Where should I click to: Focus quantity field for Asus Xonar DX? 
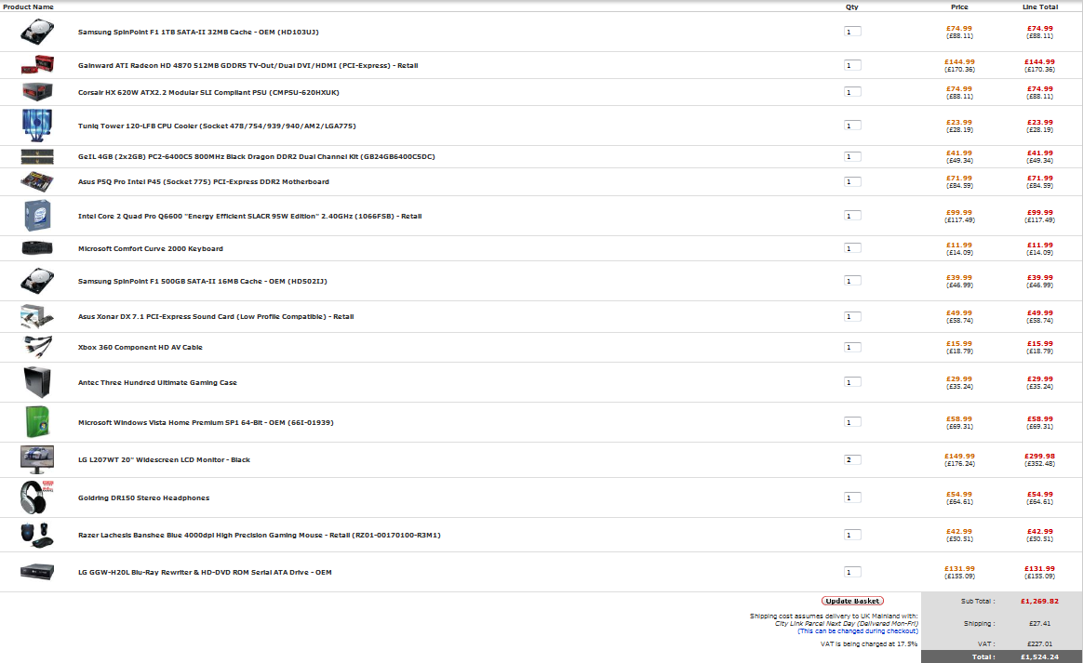852,316
